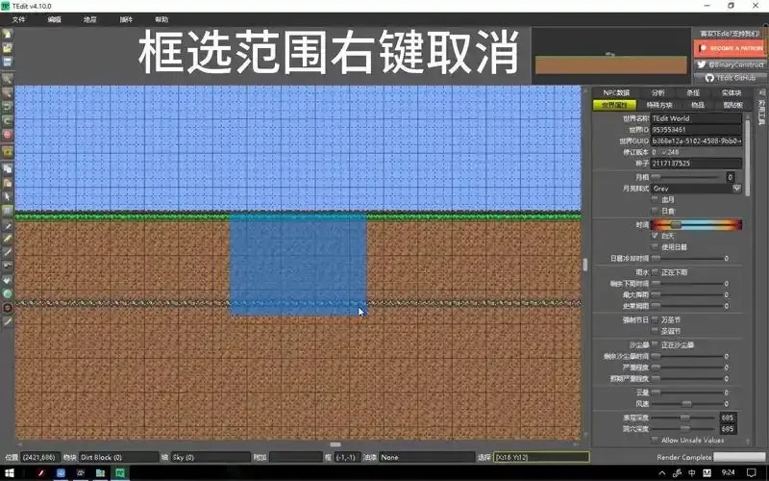Enable the 正在沙尘暴 sandstorm checkbox
This screenshot has width=769, height=481.
pyautogui.click(x=655, y=345)
